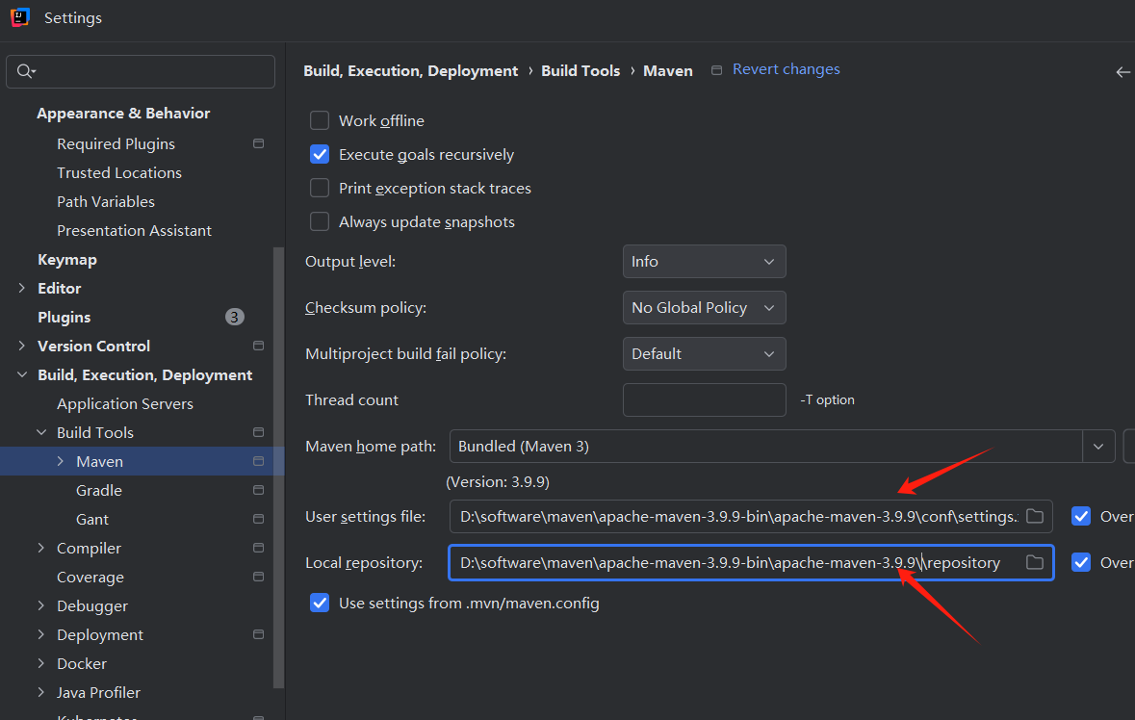Expand the Debugger tree node
Viewport: 1135px width, 720px height.
tap(41, 605)
